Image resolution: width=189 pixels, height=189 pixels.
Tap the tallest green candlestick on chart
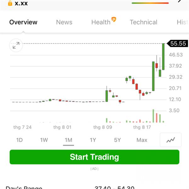[153, 76]
